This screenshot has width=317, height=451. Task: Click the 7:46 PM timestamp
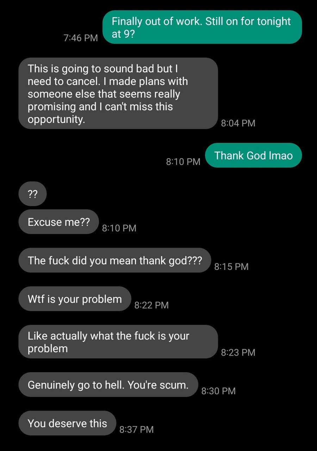click(81, 38)
